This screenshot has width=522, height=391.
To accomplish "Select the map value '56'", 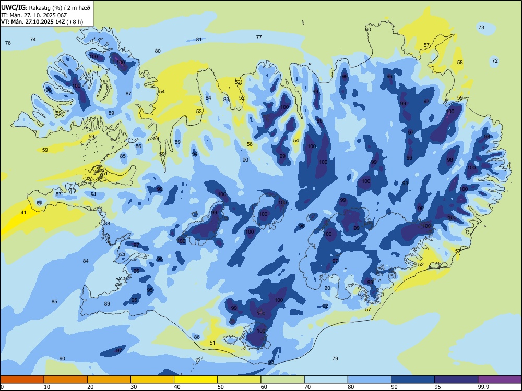I will click(250, 144).
